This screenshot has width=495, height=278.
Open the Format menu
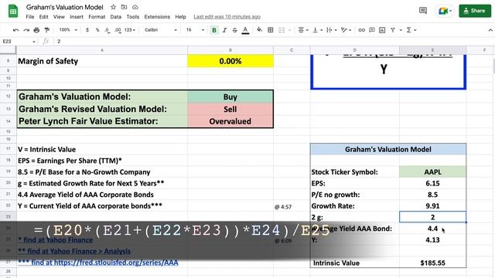97,17
